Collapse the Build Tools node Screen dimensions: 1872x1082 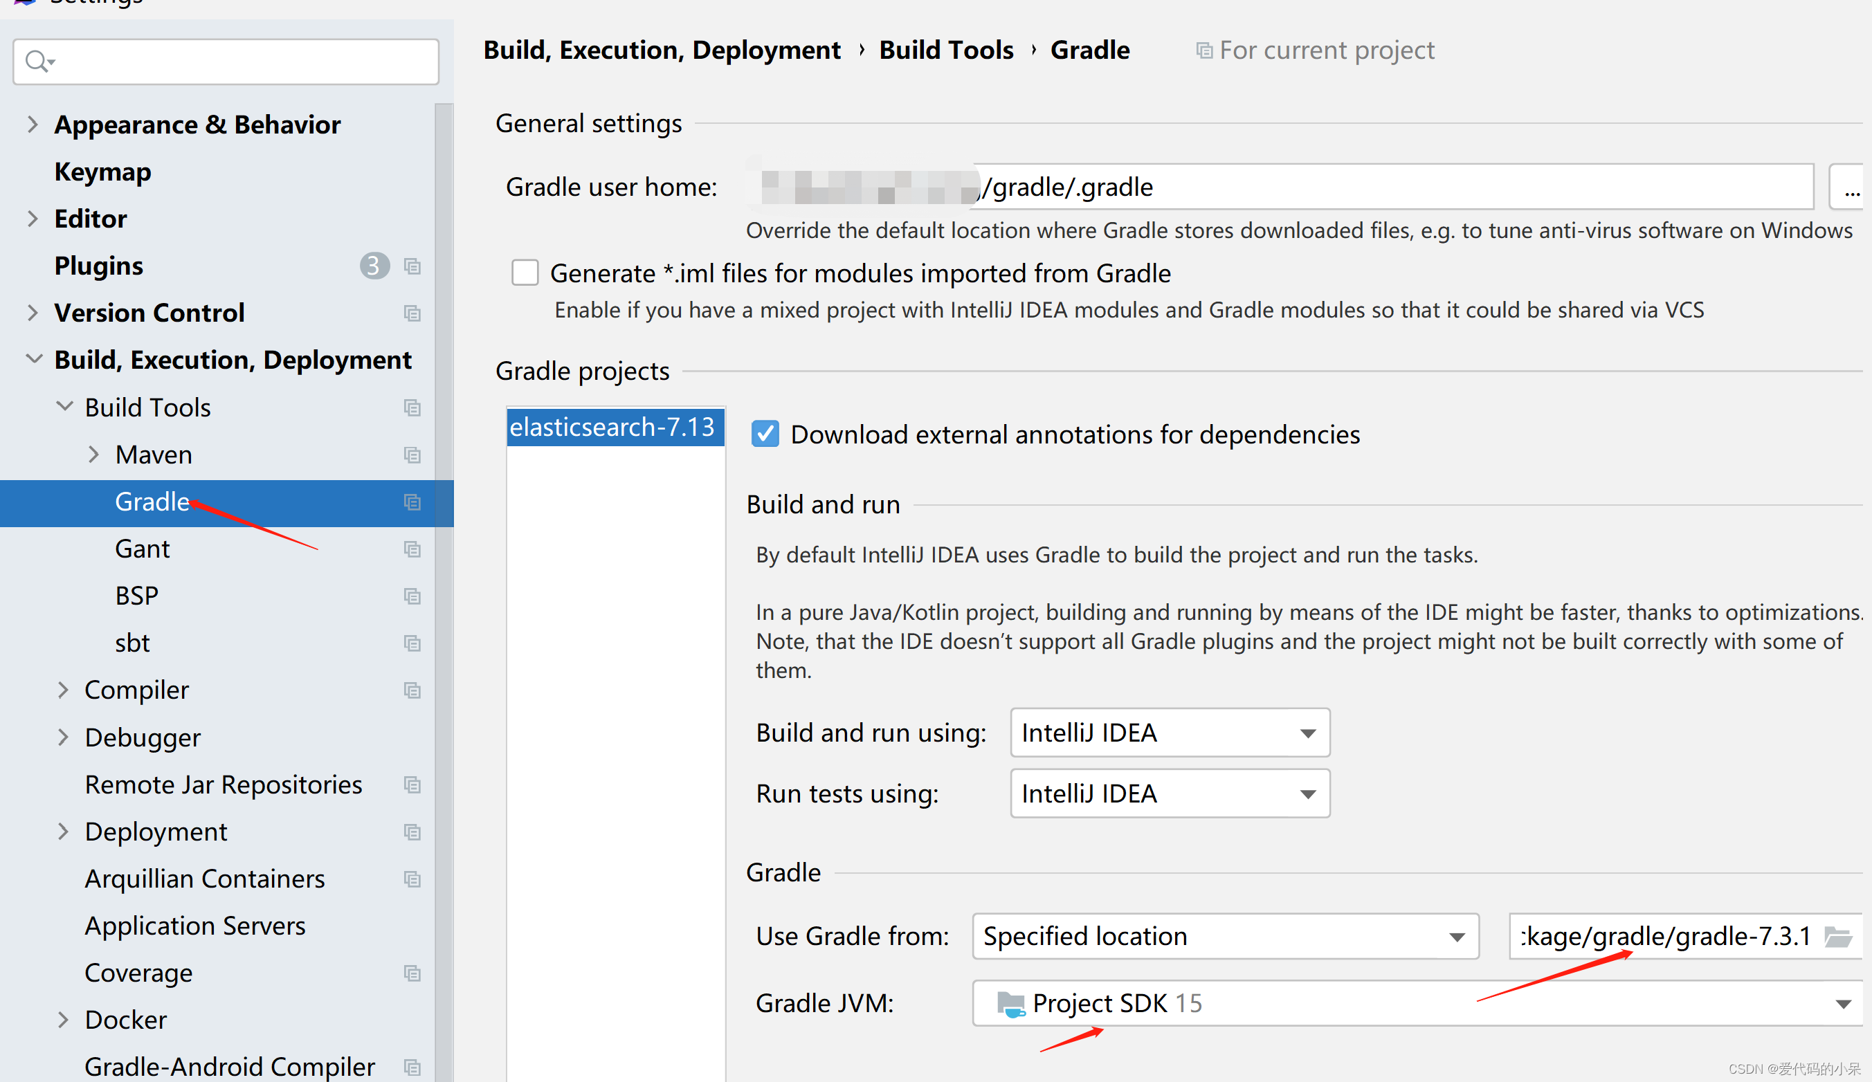(64, 407)
